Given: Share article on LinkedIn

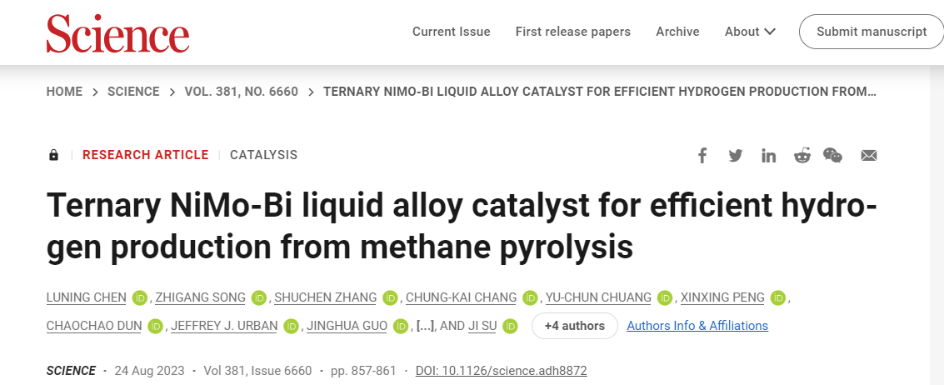Looking at the screenshot, I should click(768, 156).
